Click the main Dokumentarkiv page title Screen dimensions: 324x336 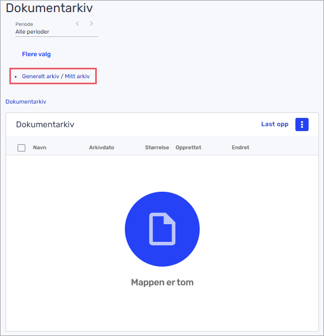49,8
